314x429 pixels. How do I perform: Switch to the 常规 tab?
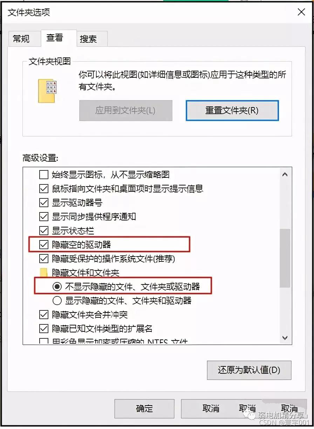click(x=21, y=39)
